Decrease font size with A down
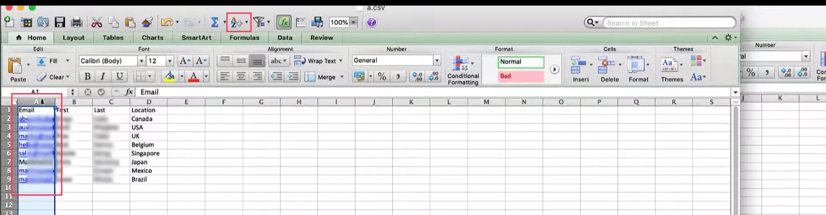This screenshot has height=215, width=826. [x=201, y=61]
